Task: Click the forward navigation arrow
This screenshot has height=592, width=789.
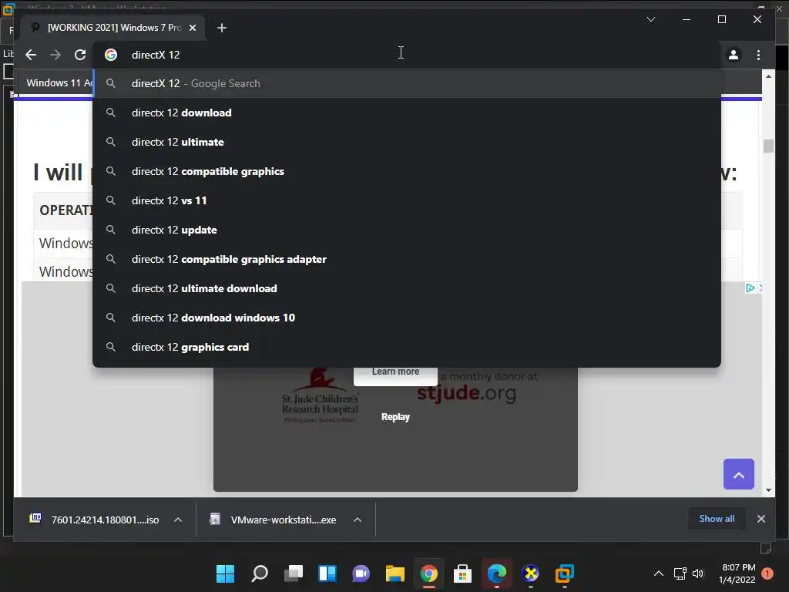Action: [x=55, y=55]
